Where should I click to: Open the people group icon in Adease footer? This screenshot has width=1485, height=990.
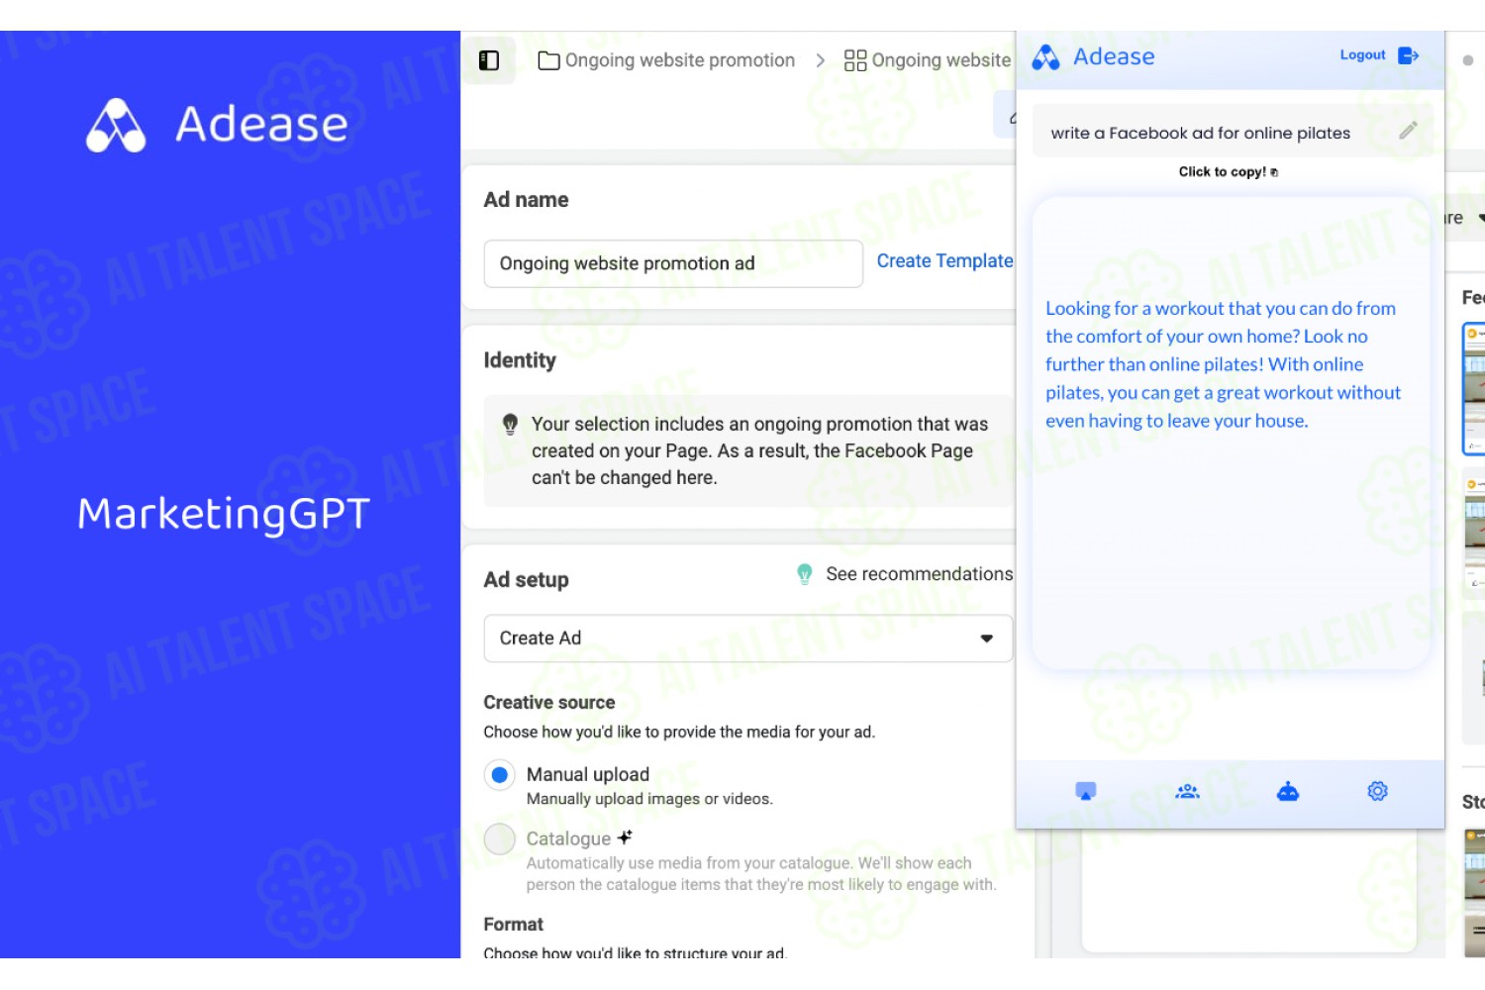click(1187, 791)
